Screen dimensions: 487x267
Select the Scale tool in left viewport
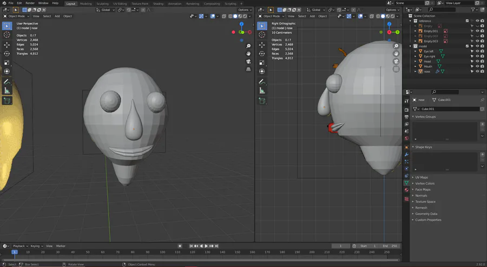coord(7,63)
